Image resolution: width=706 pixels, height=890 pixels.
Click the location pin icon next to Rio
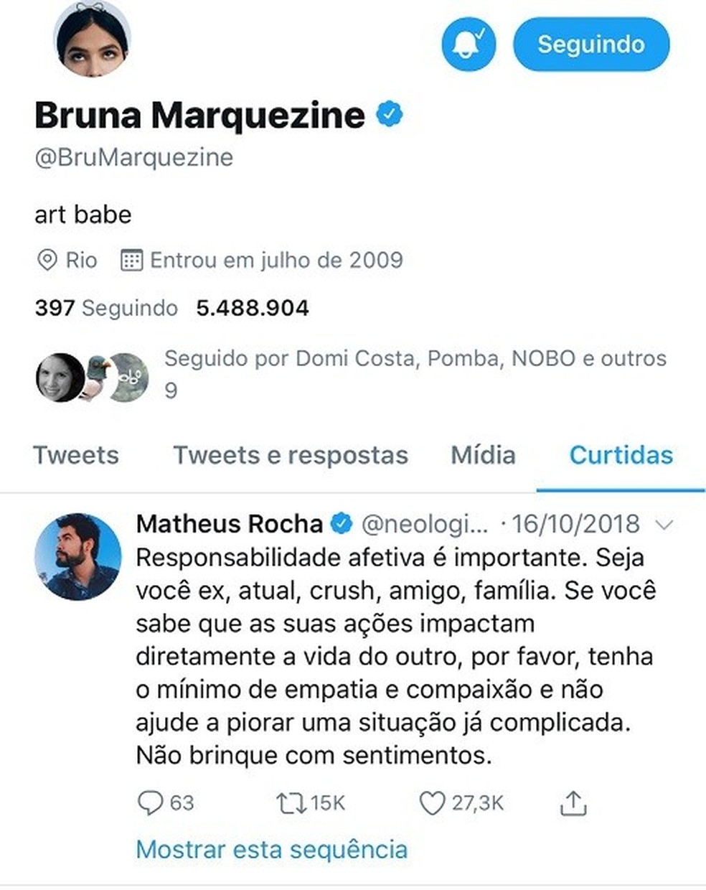(45, 260)
